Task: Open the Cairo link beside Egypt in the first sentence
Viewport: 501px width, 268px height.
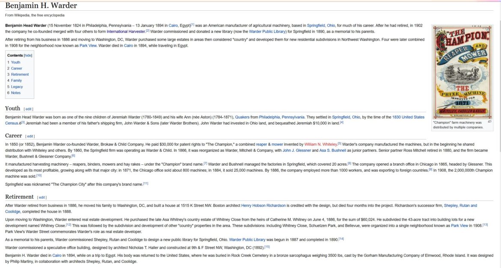Action: [x=173, y=26]
